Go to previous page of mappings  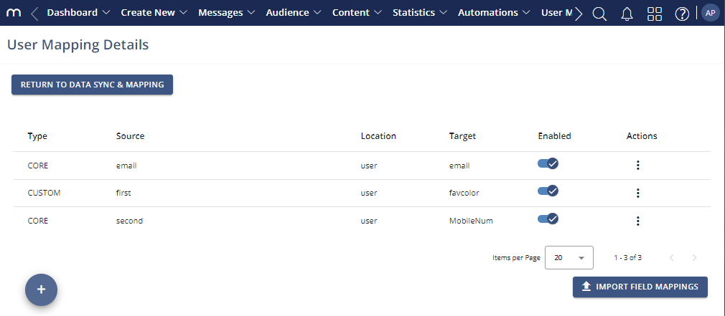pos(672,258)
